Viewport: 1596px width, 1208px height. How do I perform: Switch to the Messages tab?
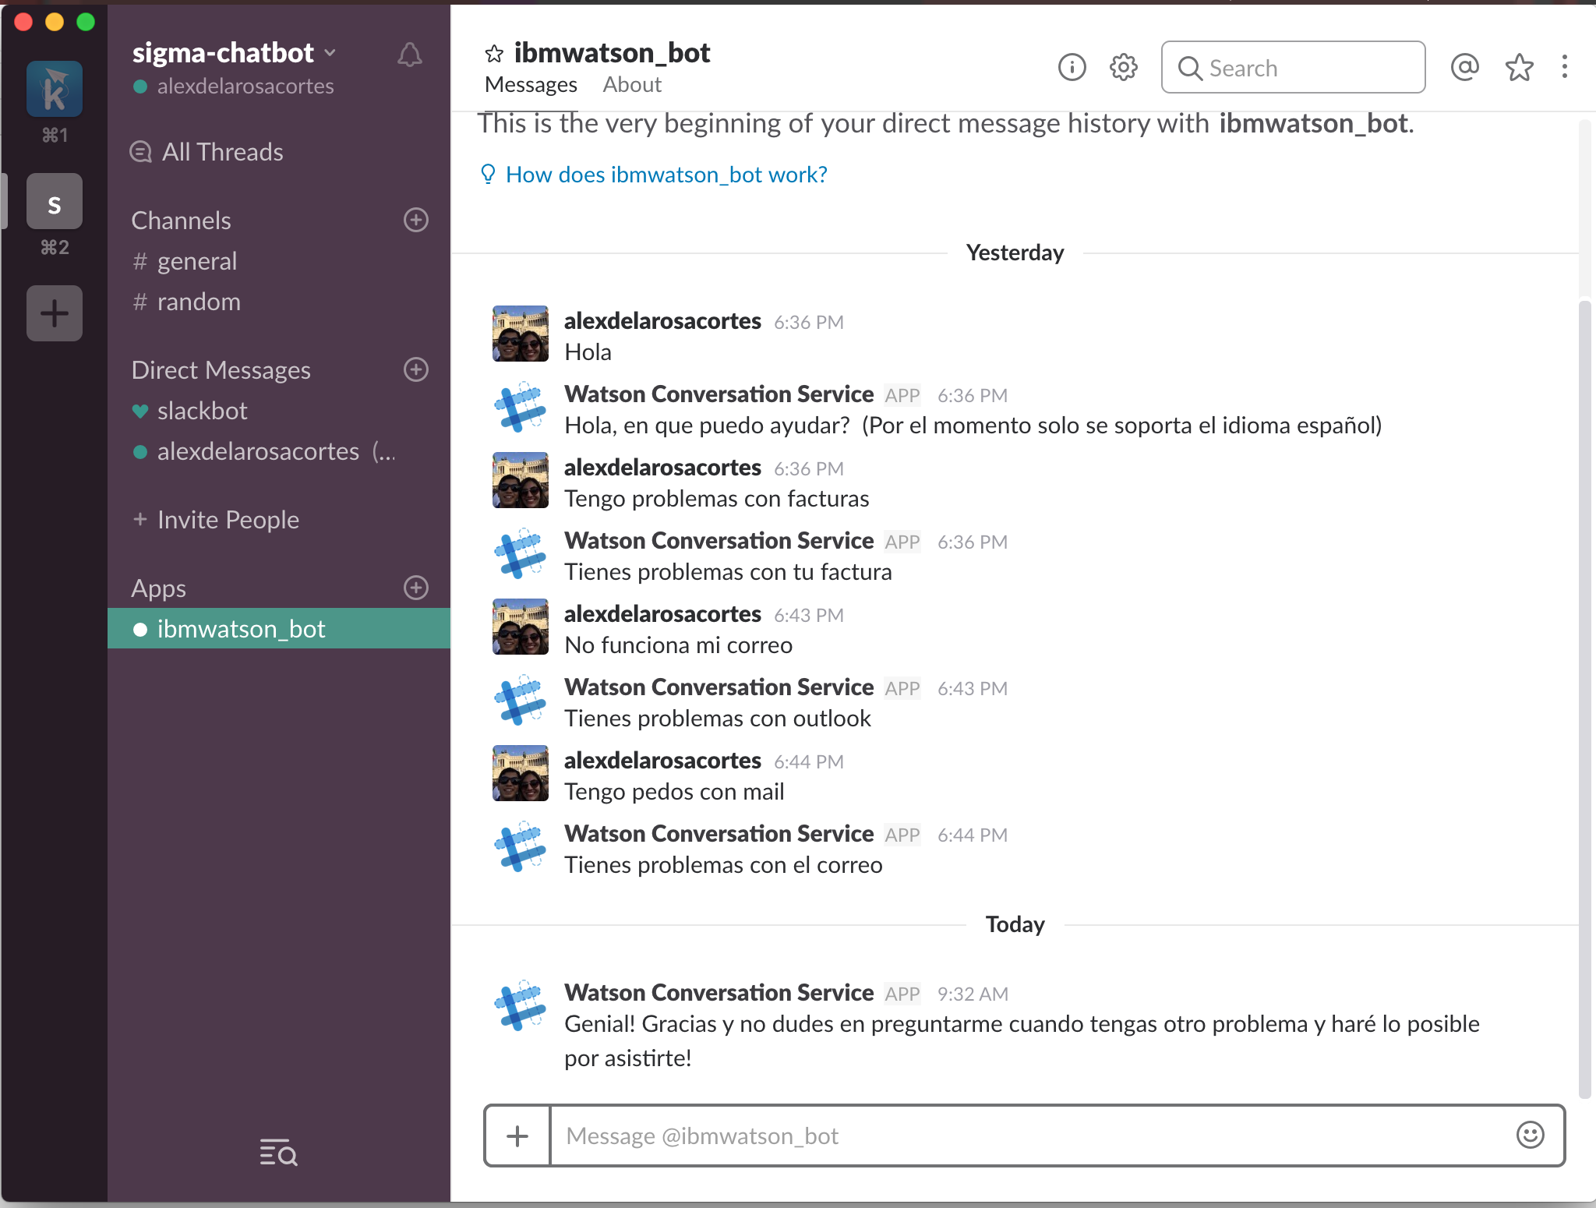point(531,84)
